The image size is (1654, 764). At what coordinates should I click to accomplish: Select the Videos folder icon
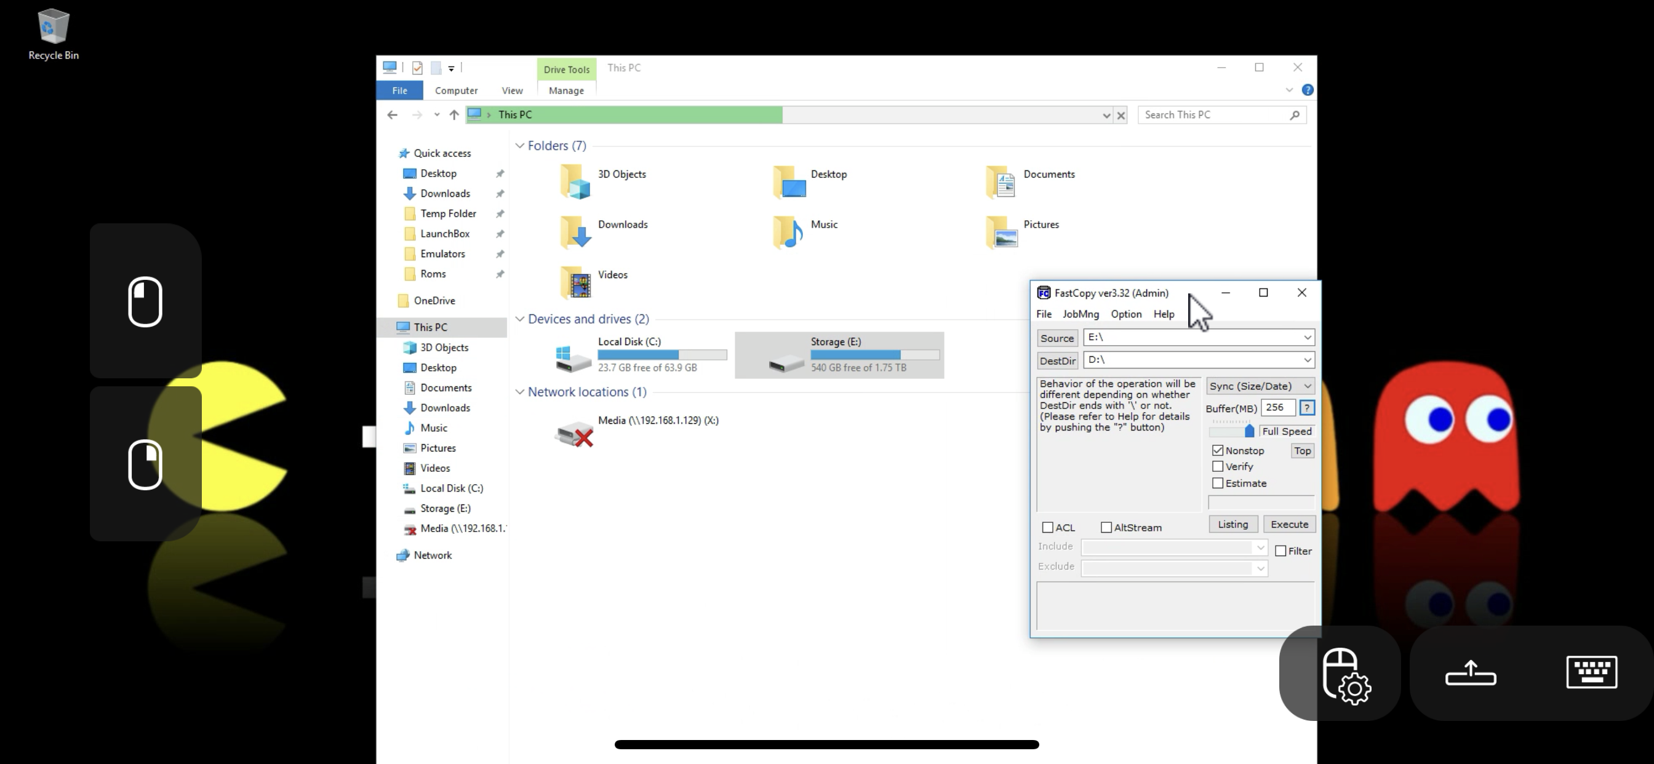[x=575, y=282]
